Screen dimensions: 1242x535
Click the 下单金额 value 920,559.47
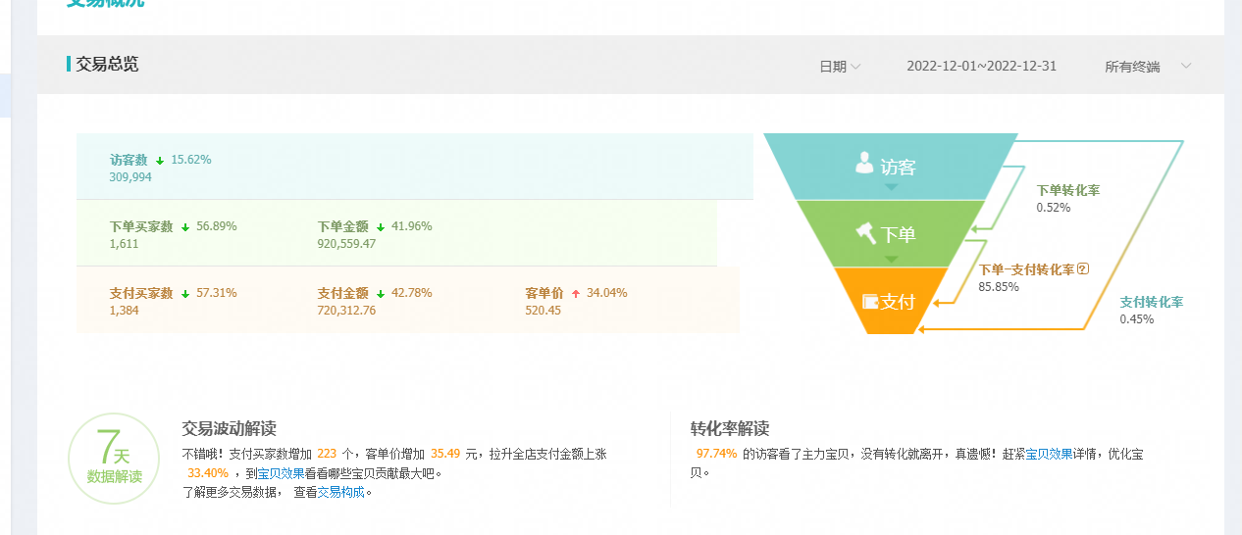[x=346, y=244]
